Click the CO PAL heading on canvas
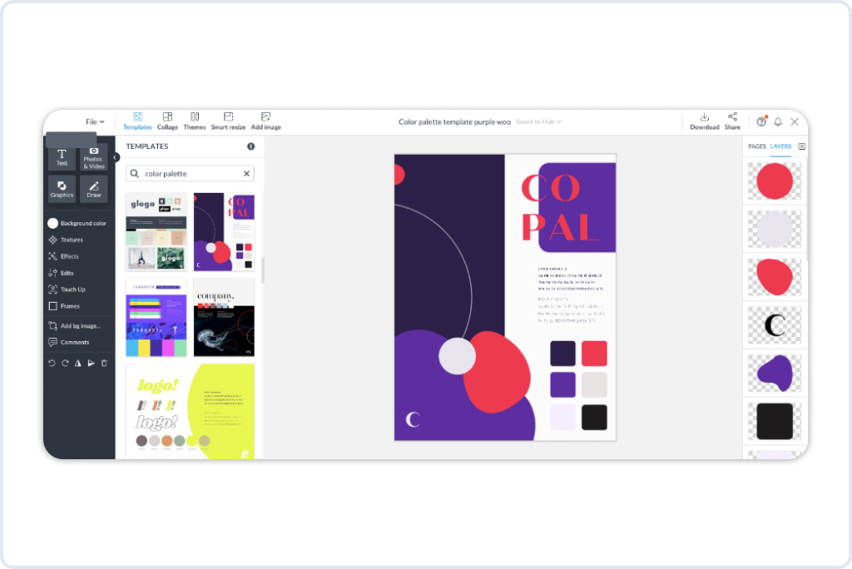852x569 pixels. [x=560, y=208]
